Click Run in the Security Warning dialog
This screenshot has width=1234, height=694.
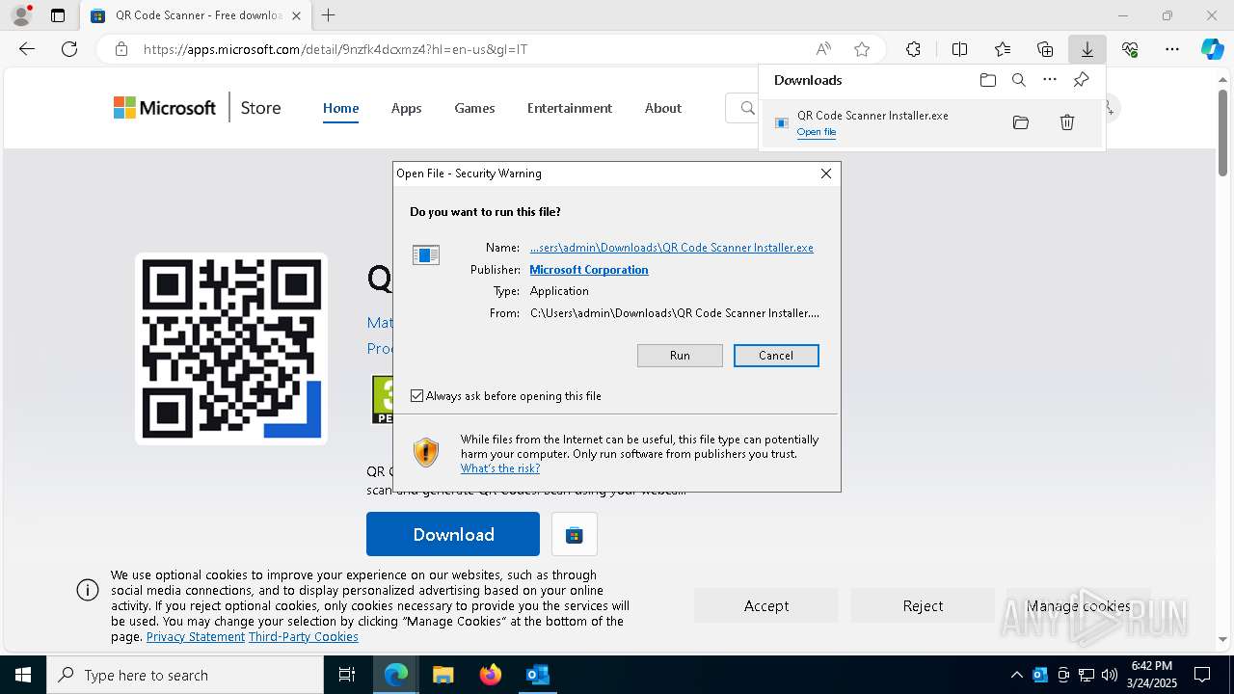pos(680,356)
